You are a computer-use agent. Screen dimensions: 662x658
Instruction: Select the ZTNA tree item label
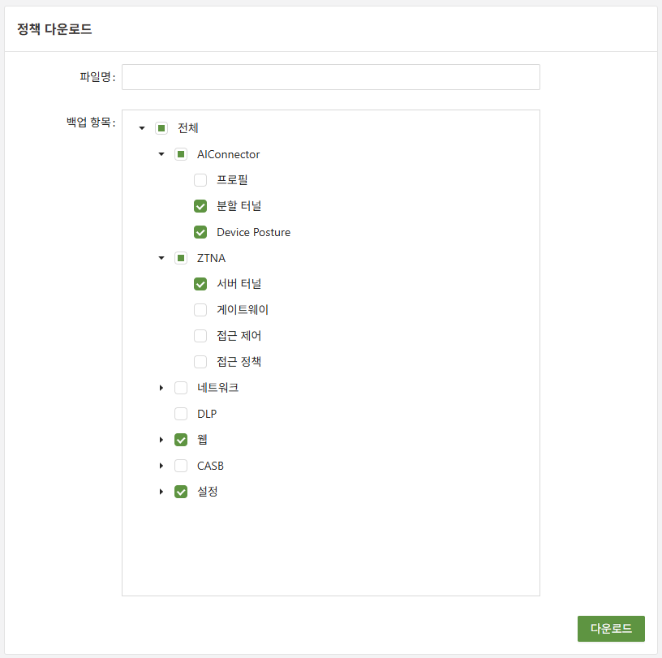[x=211, y=258]
